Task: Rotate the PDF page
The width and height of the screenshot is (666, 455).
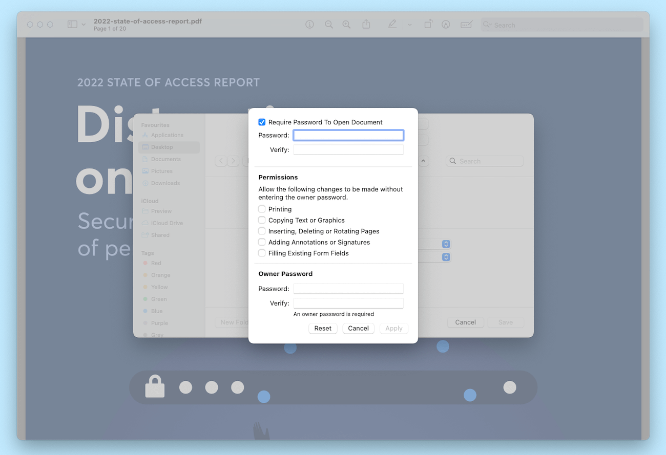Action: click(428, 24)
